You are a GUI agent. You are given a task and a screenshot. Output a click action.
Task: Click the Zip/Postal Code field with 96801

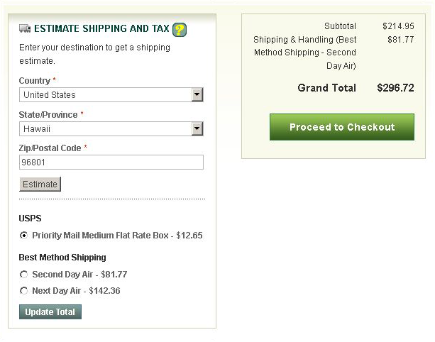[x=111, y=162]
